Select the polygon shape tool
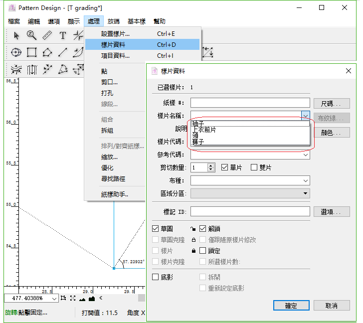 47,52
